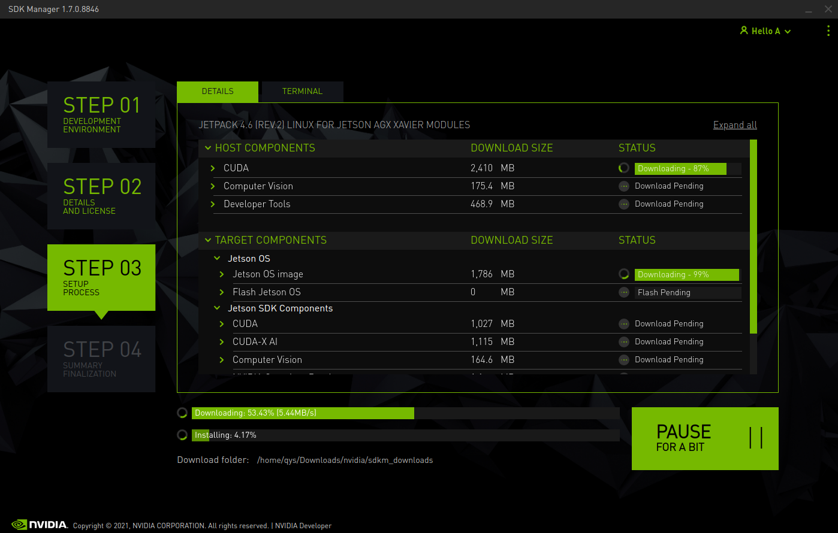This screenshot has width=838, height=533.
Task: Click pending status icon for CUDA-X AI
Action: click(624, 342)
